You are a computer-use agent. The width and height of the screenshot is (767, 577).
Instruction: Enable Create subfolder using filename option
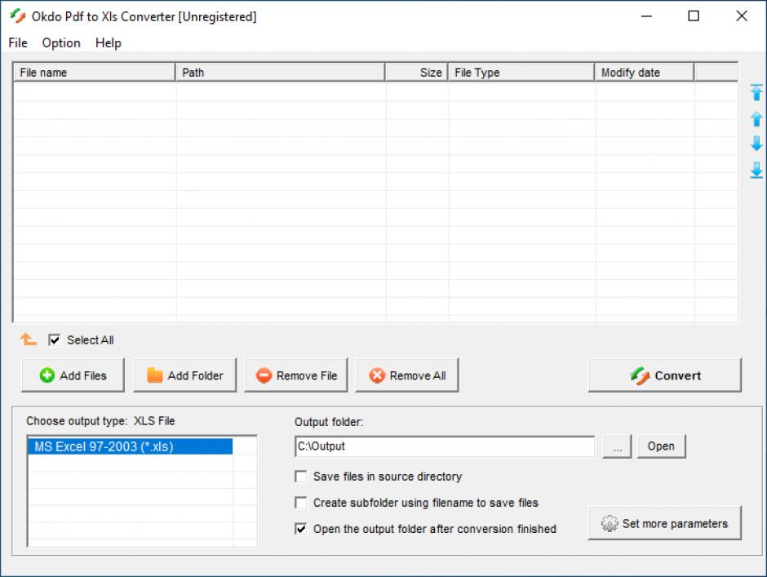pos(301,503)
